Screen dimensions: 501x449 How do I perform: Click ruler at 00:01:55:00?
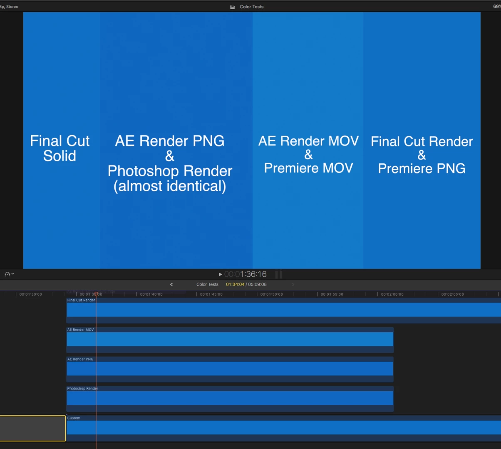click(332, 294)
